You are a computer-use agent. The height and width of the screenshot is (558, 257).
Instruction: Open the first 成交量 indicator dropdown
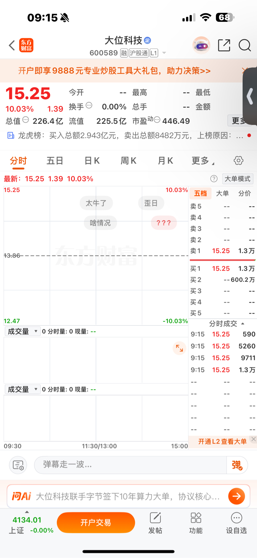pos(22,331)
